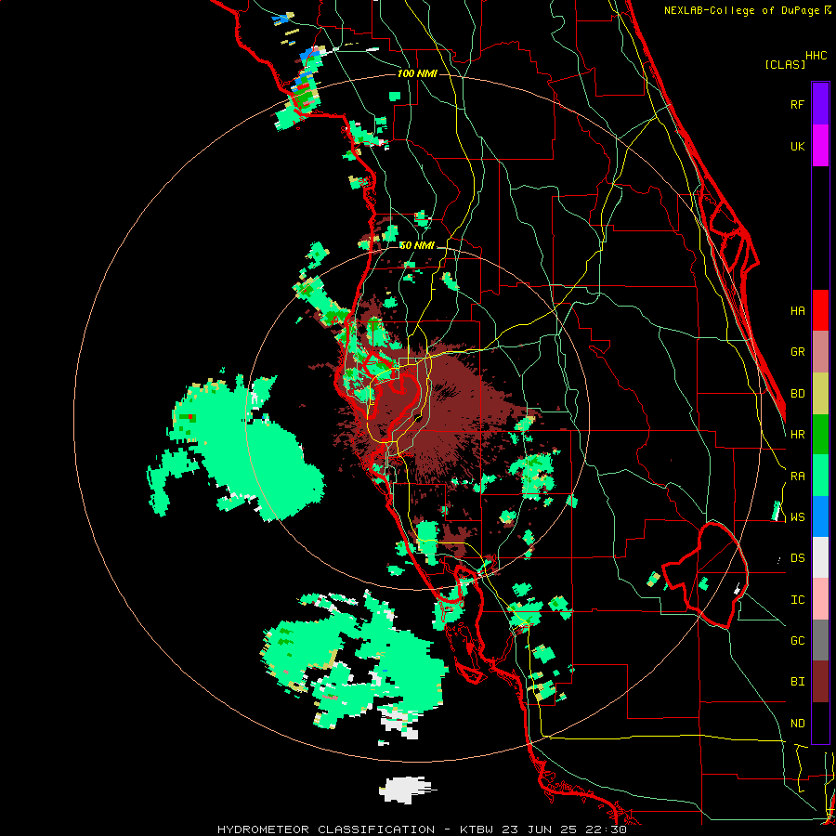Screen dimensions: 836x836
Task: Click the UK legend label
Action: [x=797, y=146]
